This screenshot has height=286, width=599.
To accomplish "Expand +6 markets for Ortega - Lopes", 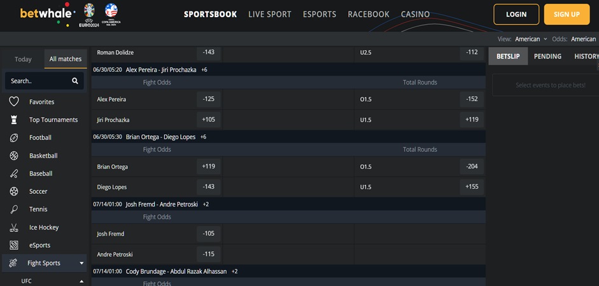I will click(203, 137).
